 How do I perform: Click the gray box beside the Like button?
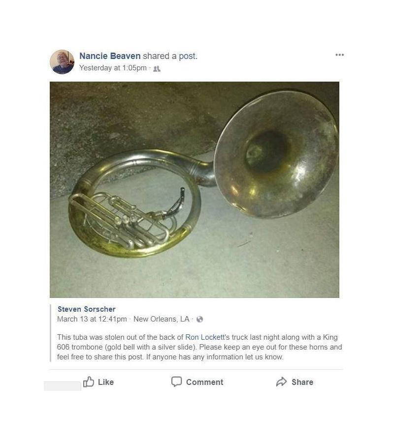(63, 386)
